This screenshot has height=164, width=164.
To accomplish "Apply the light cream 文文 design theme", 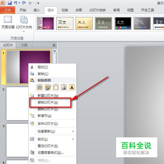I will (x=65, y=23).
